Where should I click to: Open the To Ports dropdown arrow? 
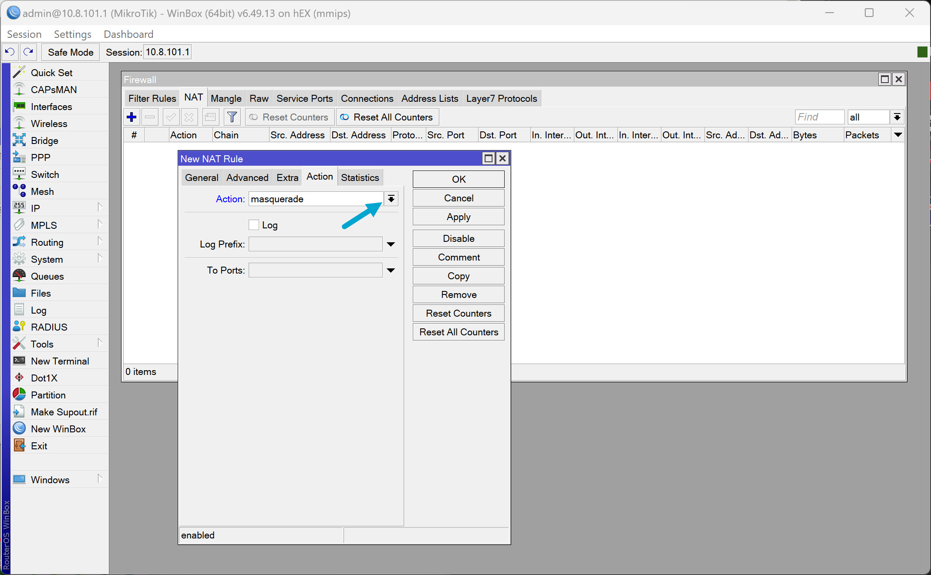[x=390, y=270]
